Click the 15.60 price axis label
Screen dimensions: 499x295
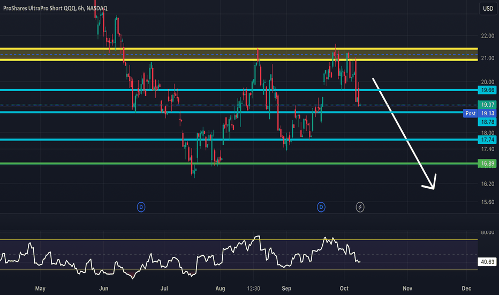point(488,202)
